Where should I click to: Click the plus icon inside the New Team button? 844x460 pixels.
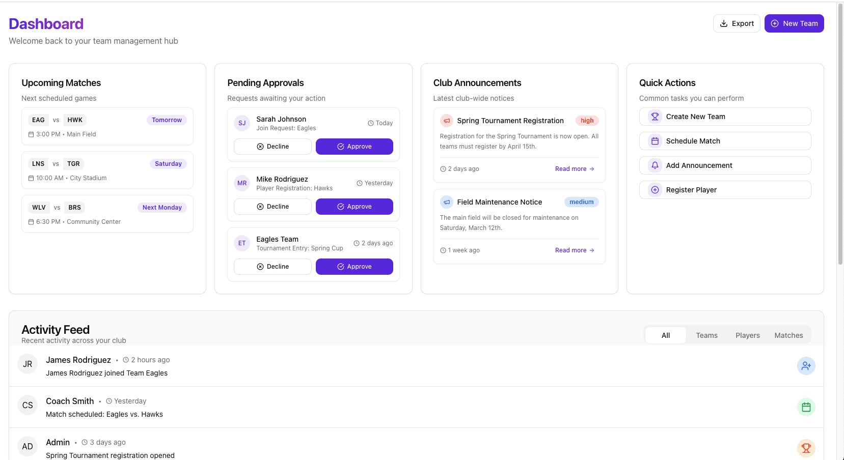coord(775,23)
